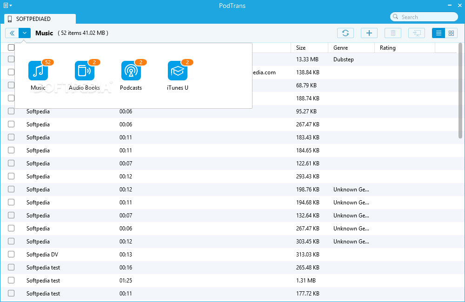465x302 pixels.
Task: Check the row with size 293.43 KB
Action: [11, 177]
